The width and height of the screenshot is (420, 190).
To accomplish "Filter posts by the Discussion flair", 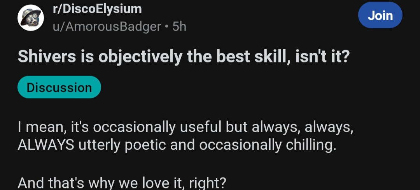I will pyautogui.click(x=59, y=87).
